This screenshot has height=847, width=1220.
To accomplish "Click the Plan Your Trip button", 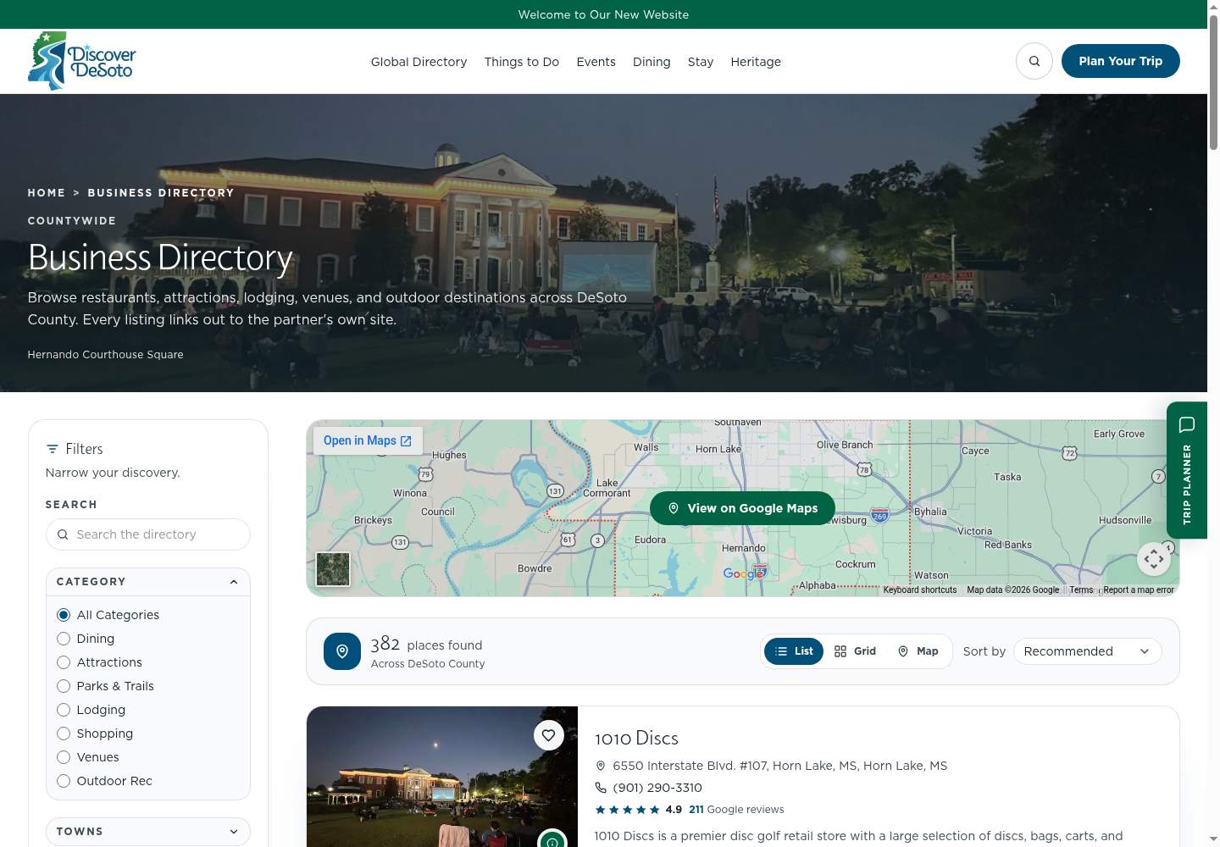I will (x=1120, y=61).
